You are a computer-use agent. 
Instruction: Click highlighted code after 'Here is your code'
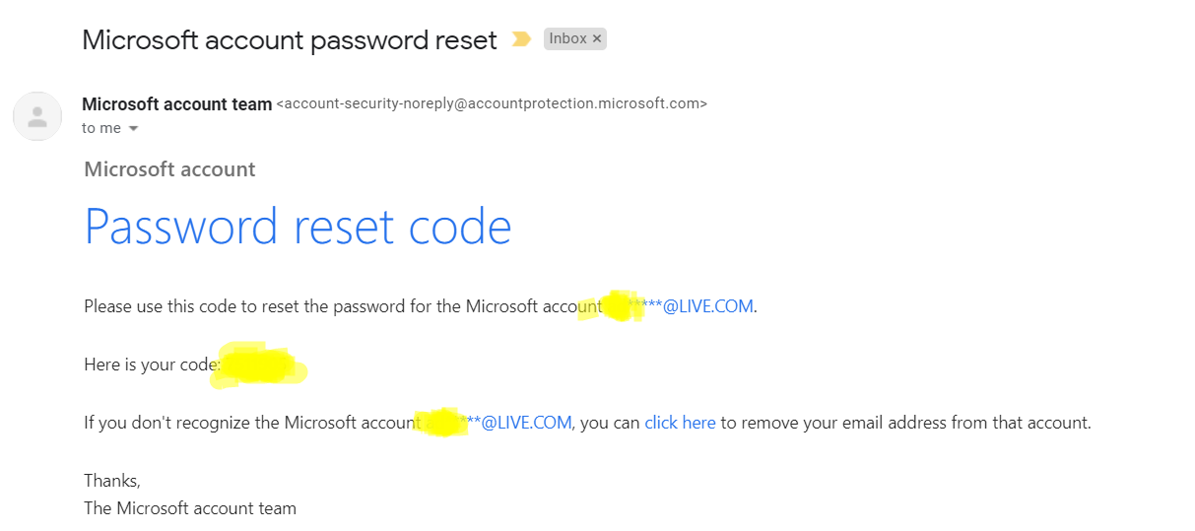(x=259, y=365)
